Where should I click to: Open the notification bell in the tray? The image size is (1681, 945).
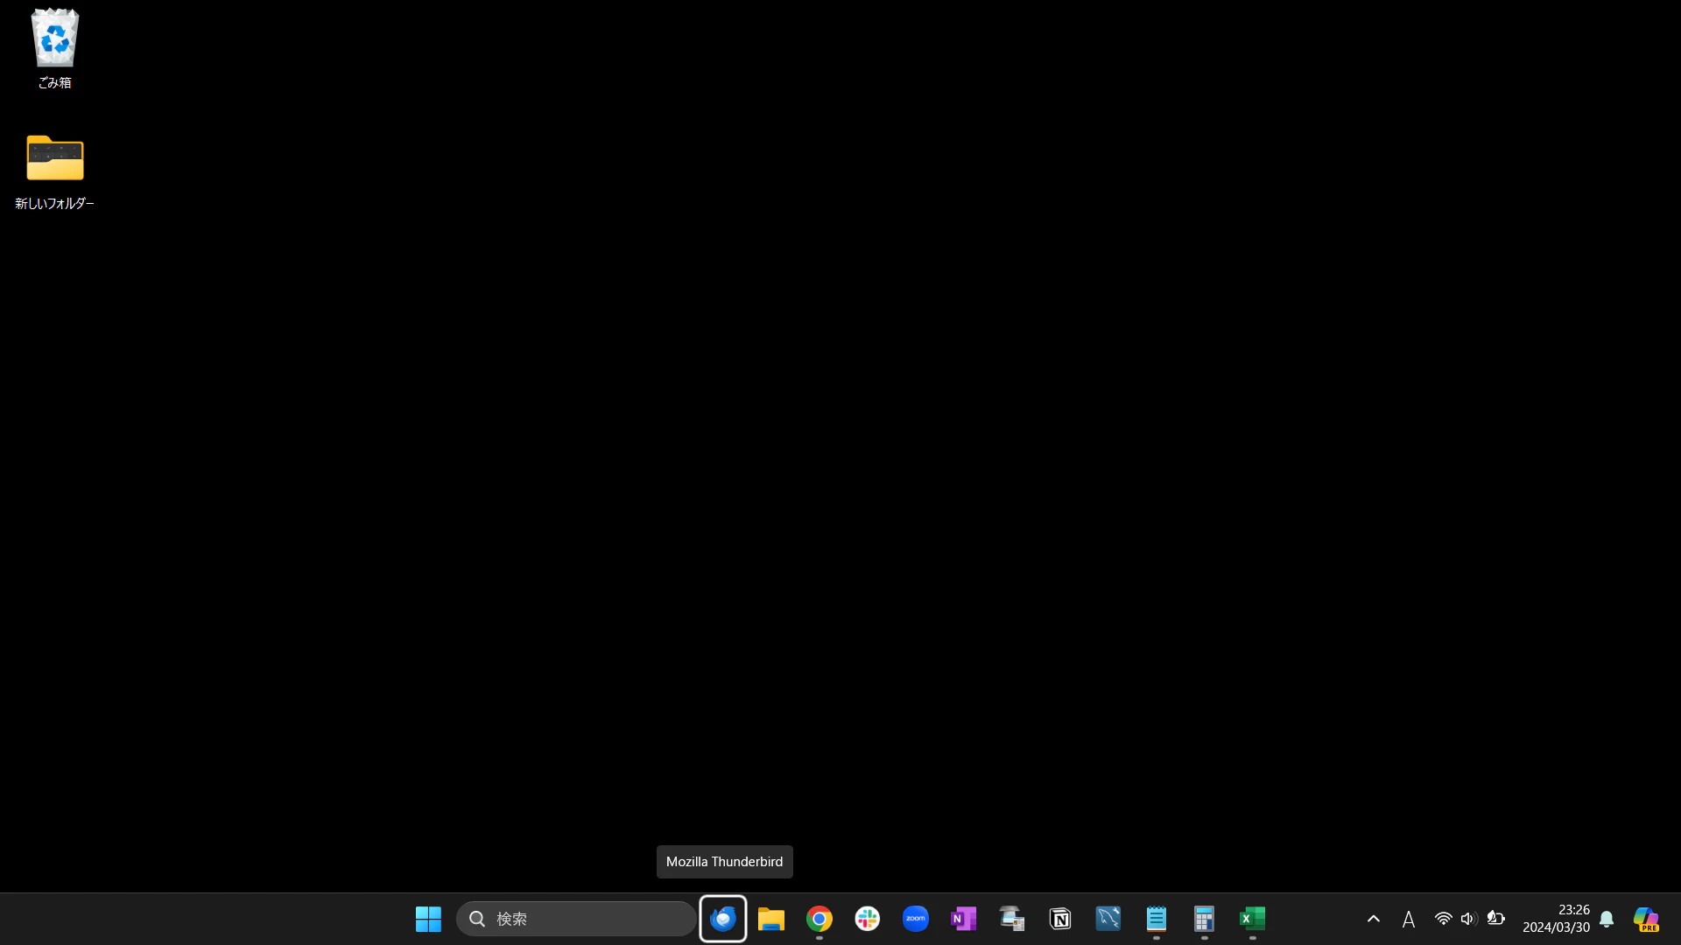[1607, 919]
